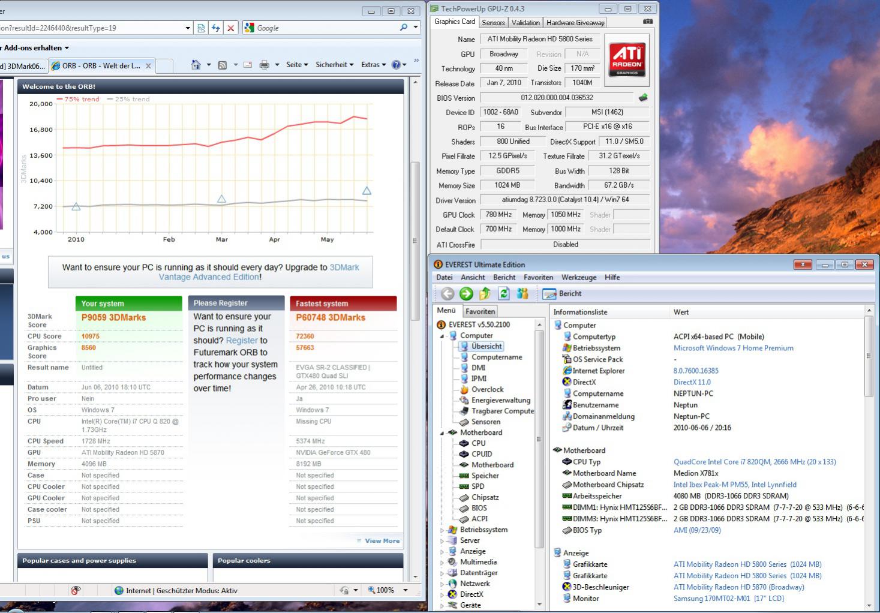Screen dimensions: 880x613
Task: Click the browser print icon
Action: [x=264, y=65]
